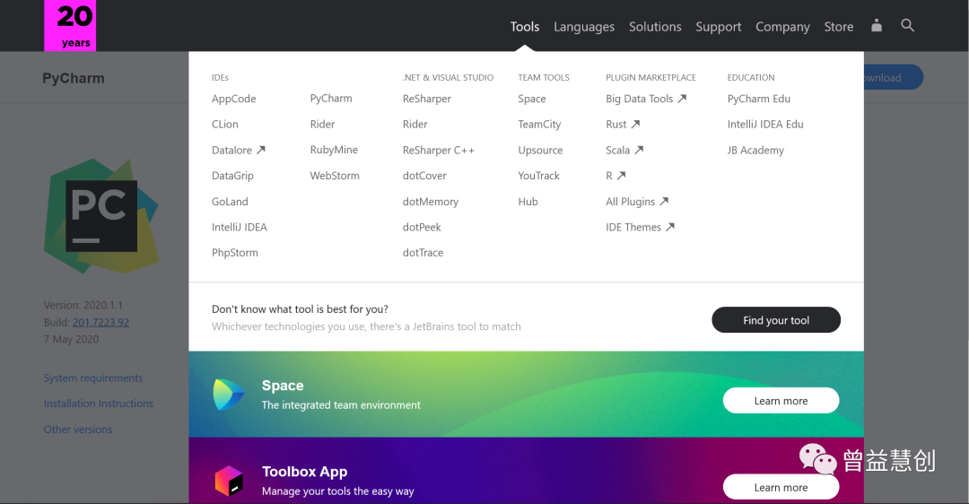Screen dimensions: 969x504
Task: Open the Languages menu
Action: tap(584, 27)
